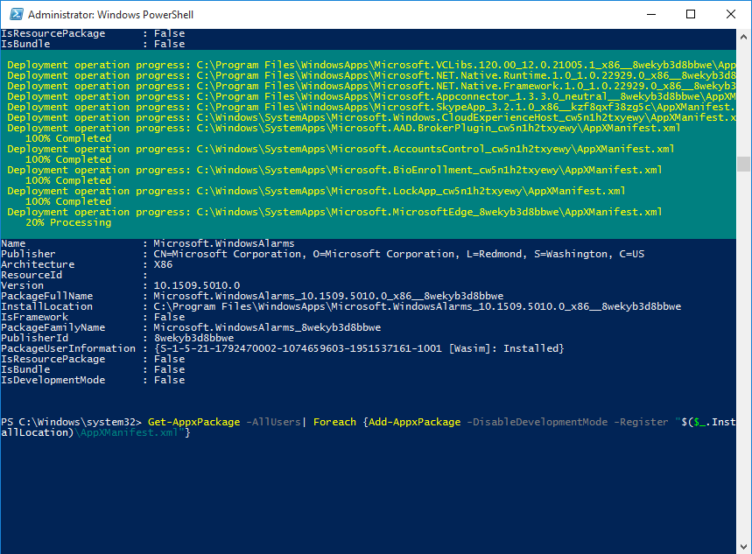This screenshot has width=752, height=554.
Task: Click the 'Add-AppxPackage' cmdlet text
Action: (x=414, y=423)
